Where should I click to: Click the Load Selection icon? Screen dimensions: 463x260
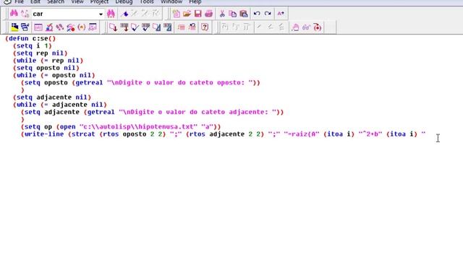coord(124,27)
